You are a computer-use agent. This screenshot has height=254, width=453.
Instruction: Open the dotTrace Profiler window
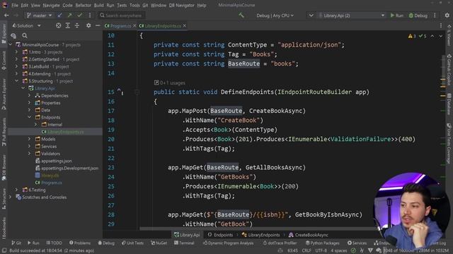coord(281,243)
